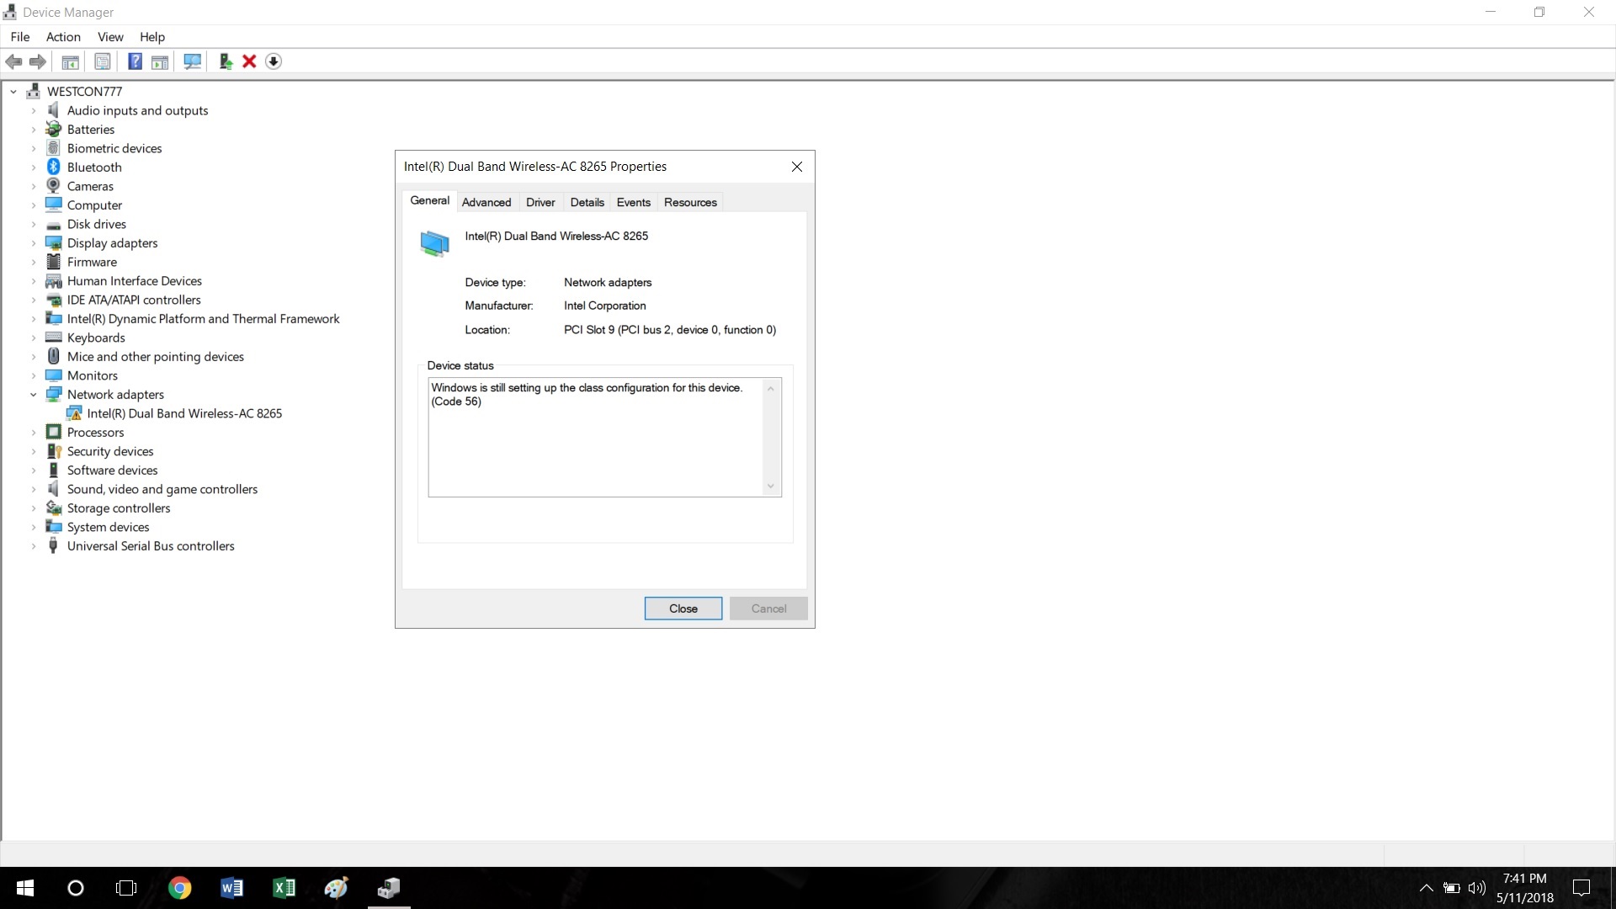Click the blue question mark Help icon
The width and height of the screenshot is (1616, 909).
click(135, 61)
